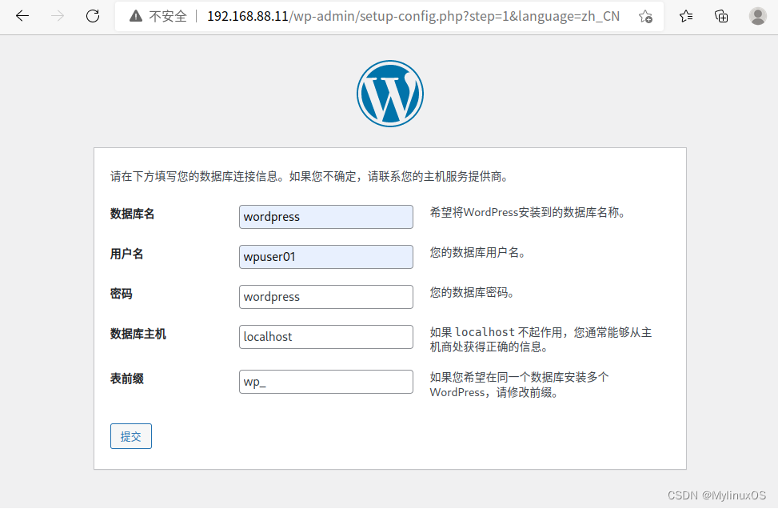778x509 pixels.
Task: Focus the database host field containing localhost
Action: (x=326, y=337)
